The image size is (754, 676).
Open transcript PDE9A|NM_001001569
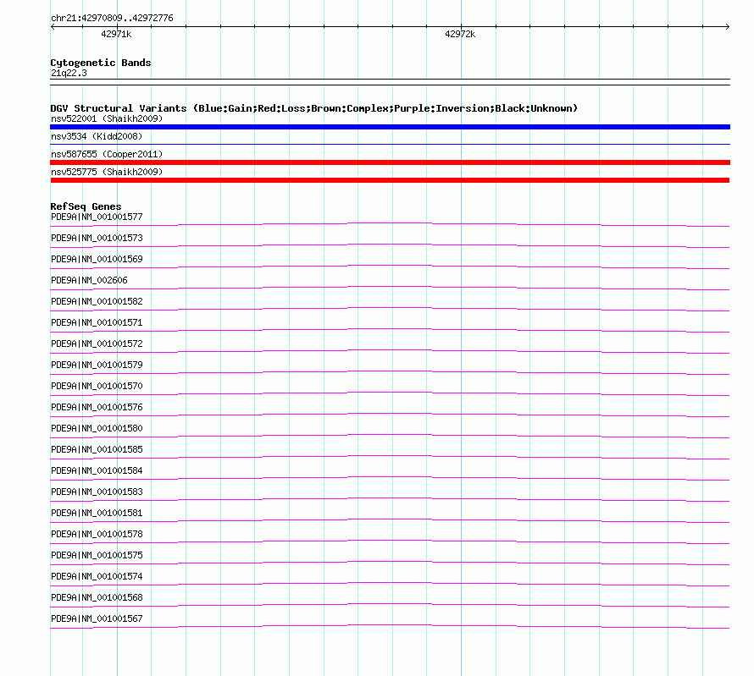(x=97, y=259)
